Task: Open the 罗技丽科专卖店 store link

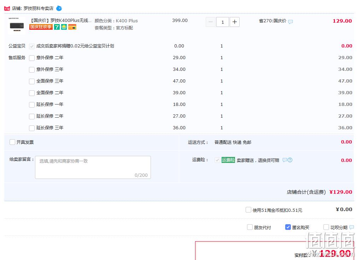Action: [x=39, y=9]
